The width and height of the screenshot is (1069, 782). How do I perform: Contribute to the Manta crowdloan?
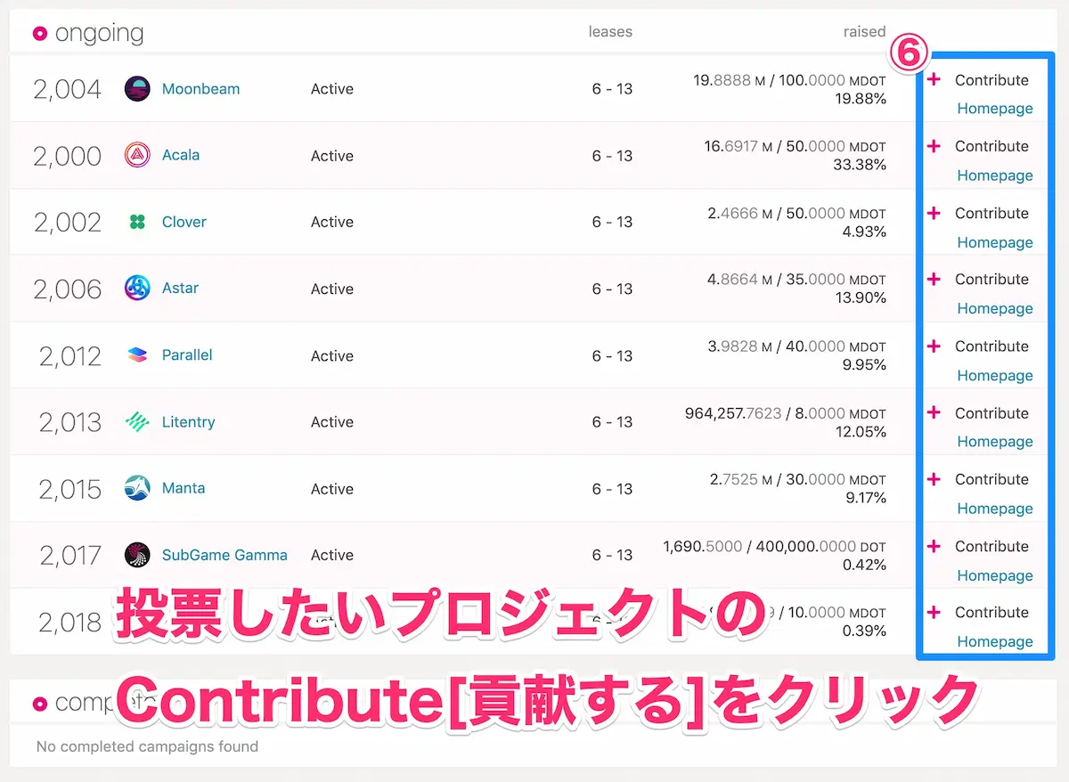pyautogui.click(x=991, y=479)
